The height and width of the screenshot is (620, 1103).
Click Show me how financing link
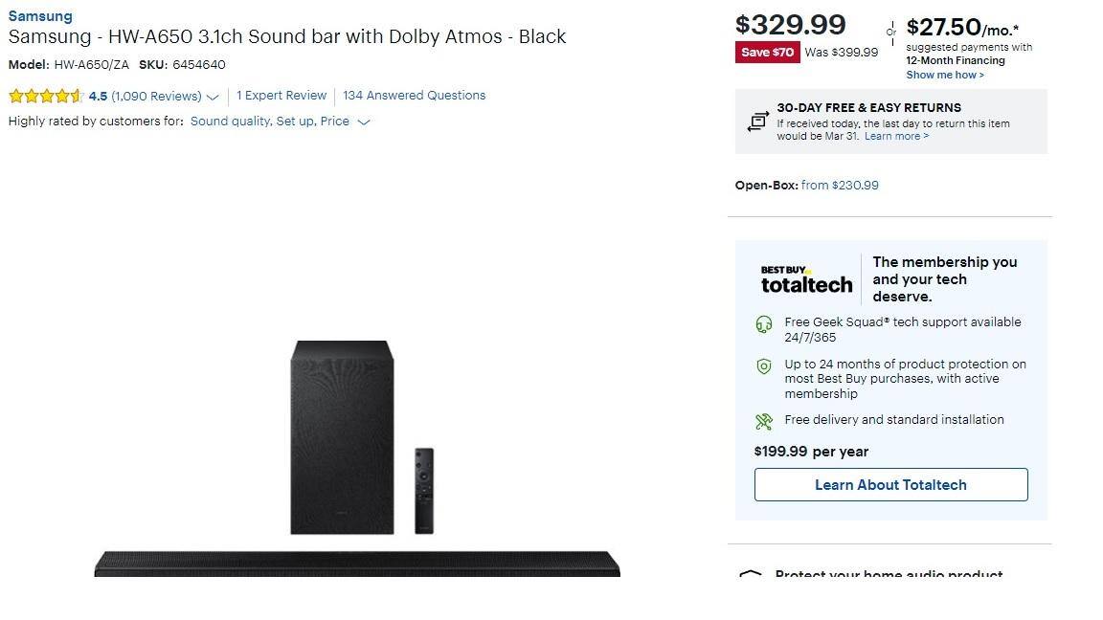coord(944,75)
